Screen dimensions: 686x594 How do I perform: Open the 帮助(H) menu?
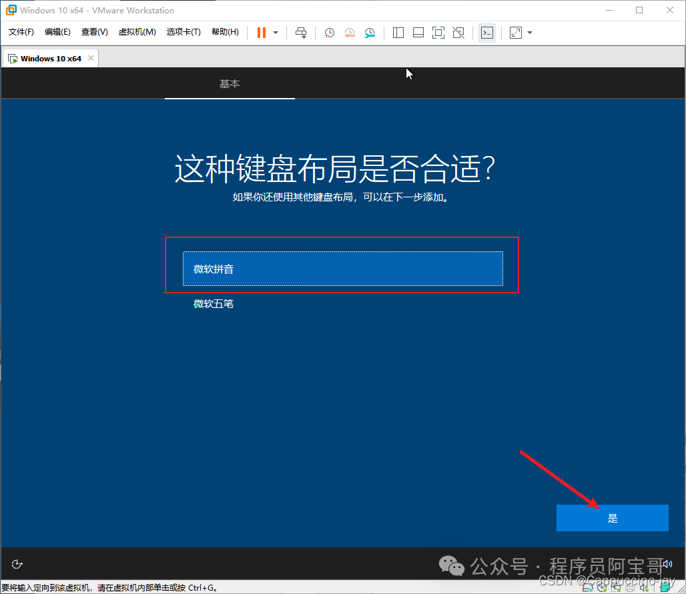click(x=225, y=32)
